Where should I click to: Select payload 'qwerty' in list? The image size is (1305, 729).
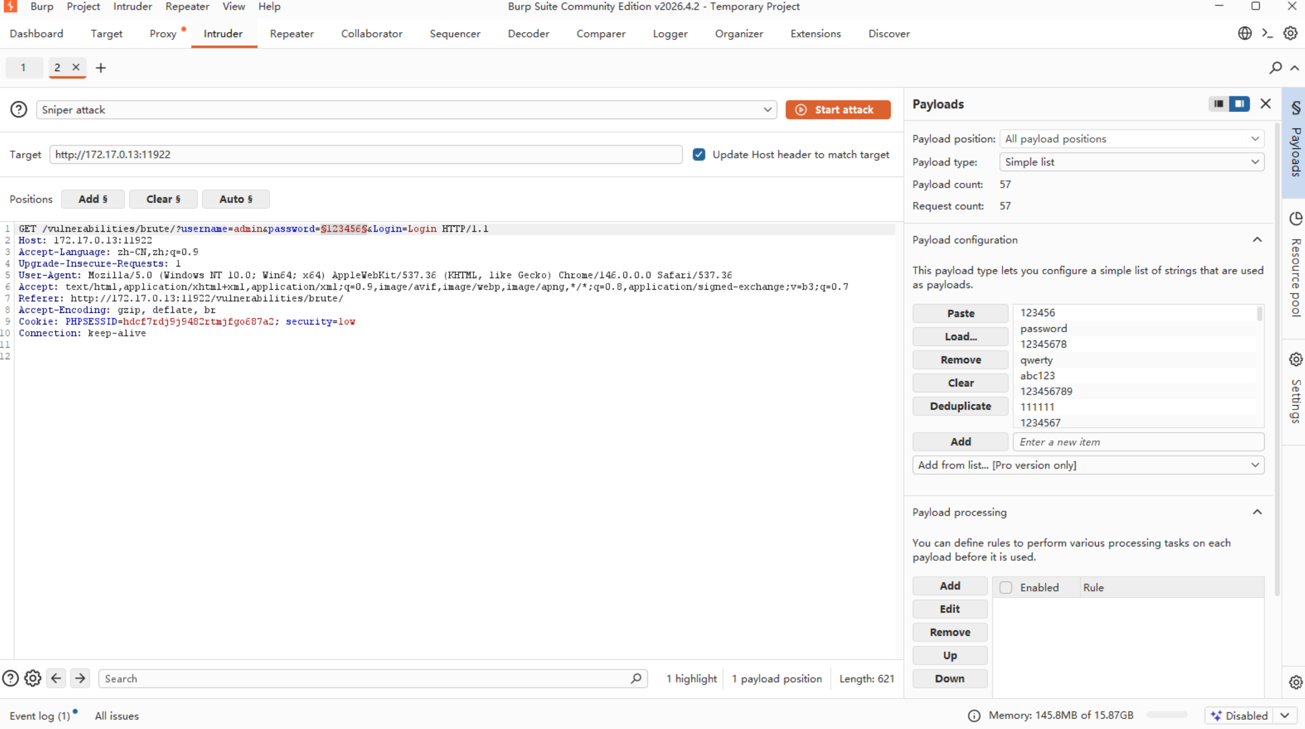click(x=1135, y=360)
